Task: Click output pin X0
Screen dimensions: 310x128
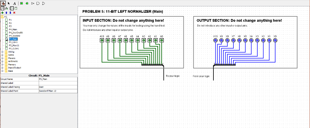Action: tap(275, 40)
